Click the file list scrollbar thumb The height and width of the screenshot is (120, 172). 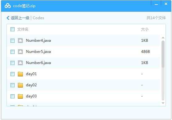[163, 54]
